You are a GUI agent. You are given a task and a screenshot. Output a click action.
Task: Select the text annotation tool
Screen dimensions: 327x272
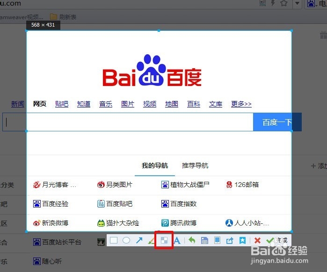(x=177, y=241)
